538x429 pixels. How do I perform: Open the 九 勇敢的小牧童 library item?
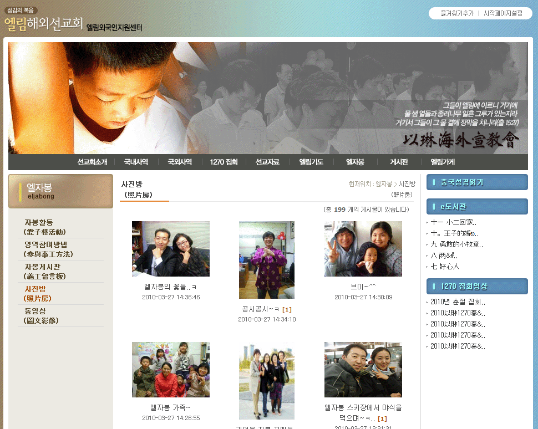pos(456,244)
